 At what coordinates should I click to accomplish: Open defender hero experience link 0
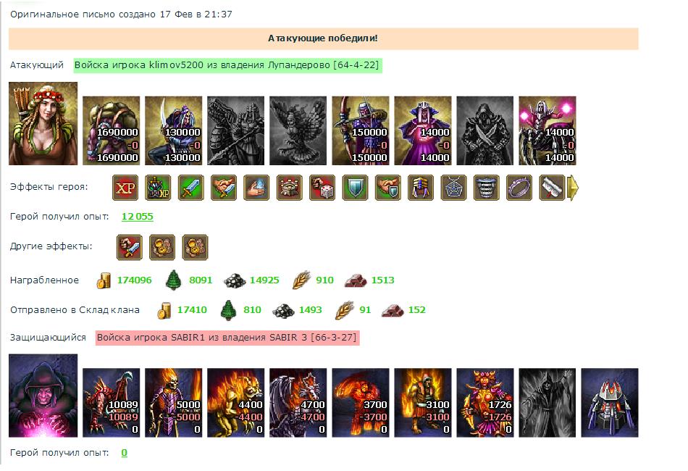(124, 453)
